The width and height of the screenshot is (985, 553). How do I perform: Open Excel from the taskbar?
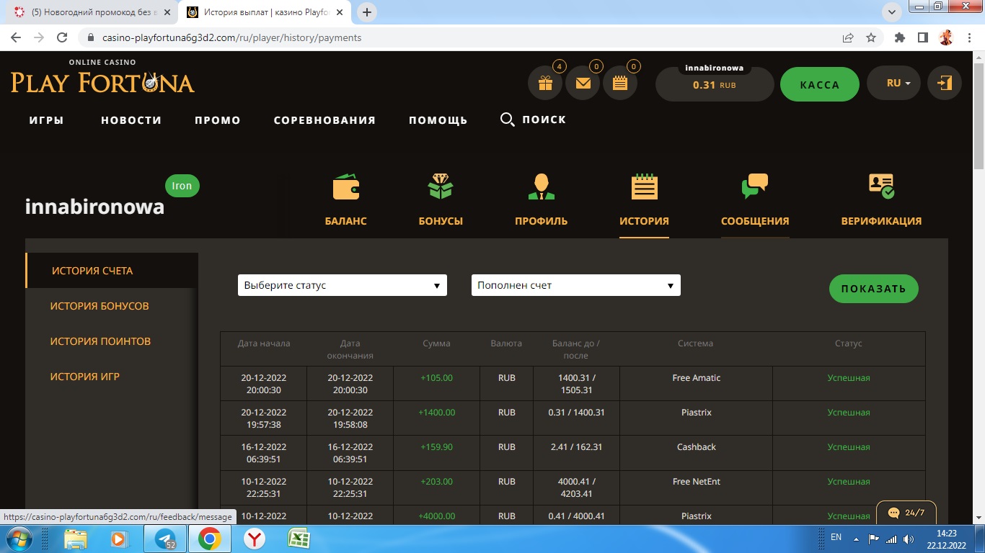pos(299,539)
